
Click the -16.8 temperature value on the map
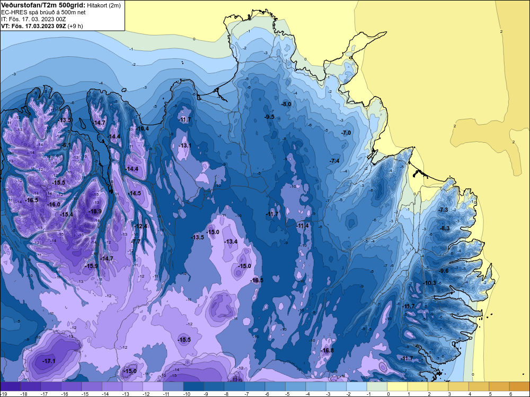pos(327,350)
